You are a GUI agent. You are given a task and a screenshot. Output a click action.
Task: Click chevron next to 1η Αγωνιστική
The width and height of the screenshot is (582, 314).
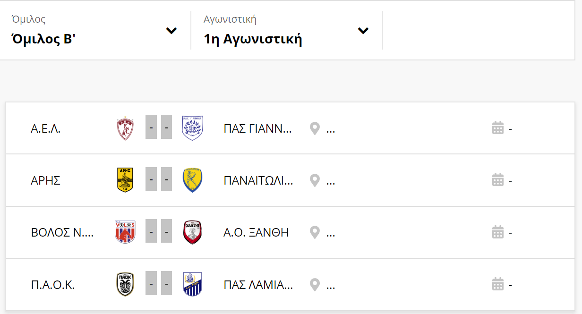(363, 31)
